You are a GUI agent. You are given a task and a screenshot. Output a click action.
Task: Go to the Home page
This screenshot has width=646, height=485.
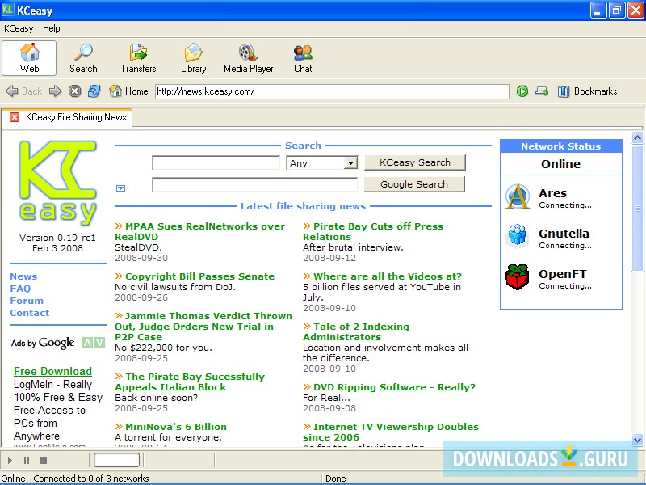coord(128,91)
